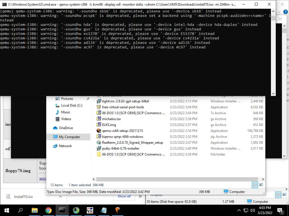Click floppy70.img text on webpage
Screen dimensions: 289x216
click(18, 171)
